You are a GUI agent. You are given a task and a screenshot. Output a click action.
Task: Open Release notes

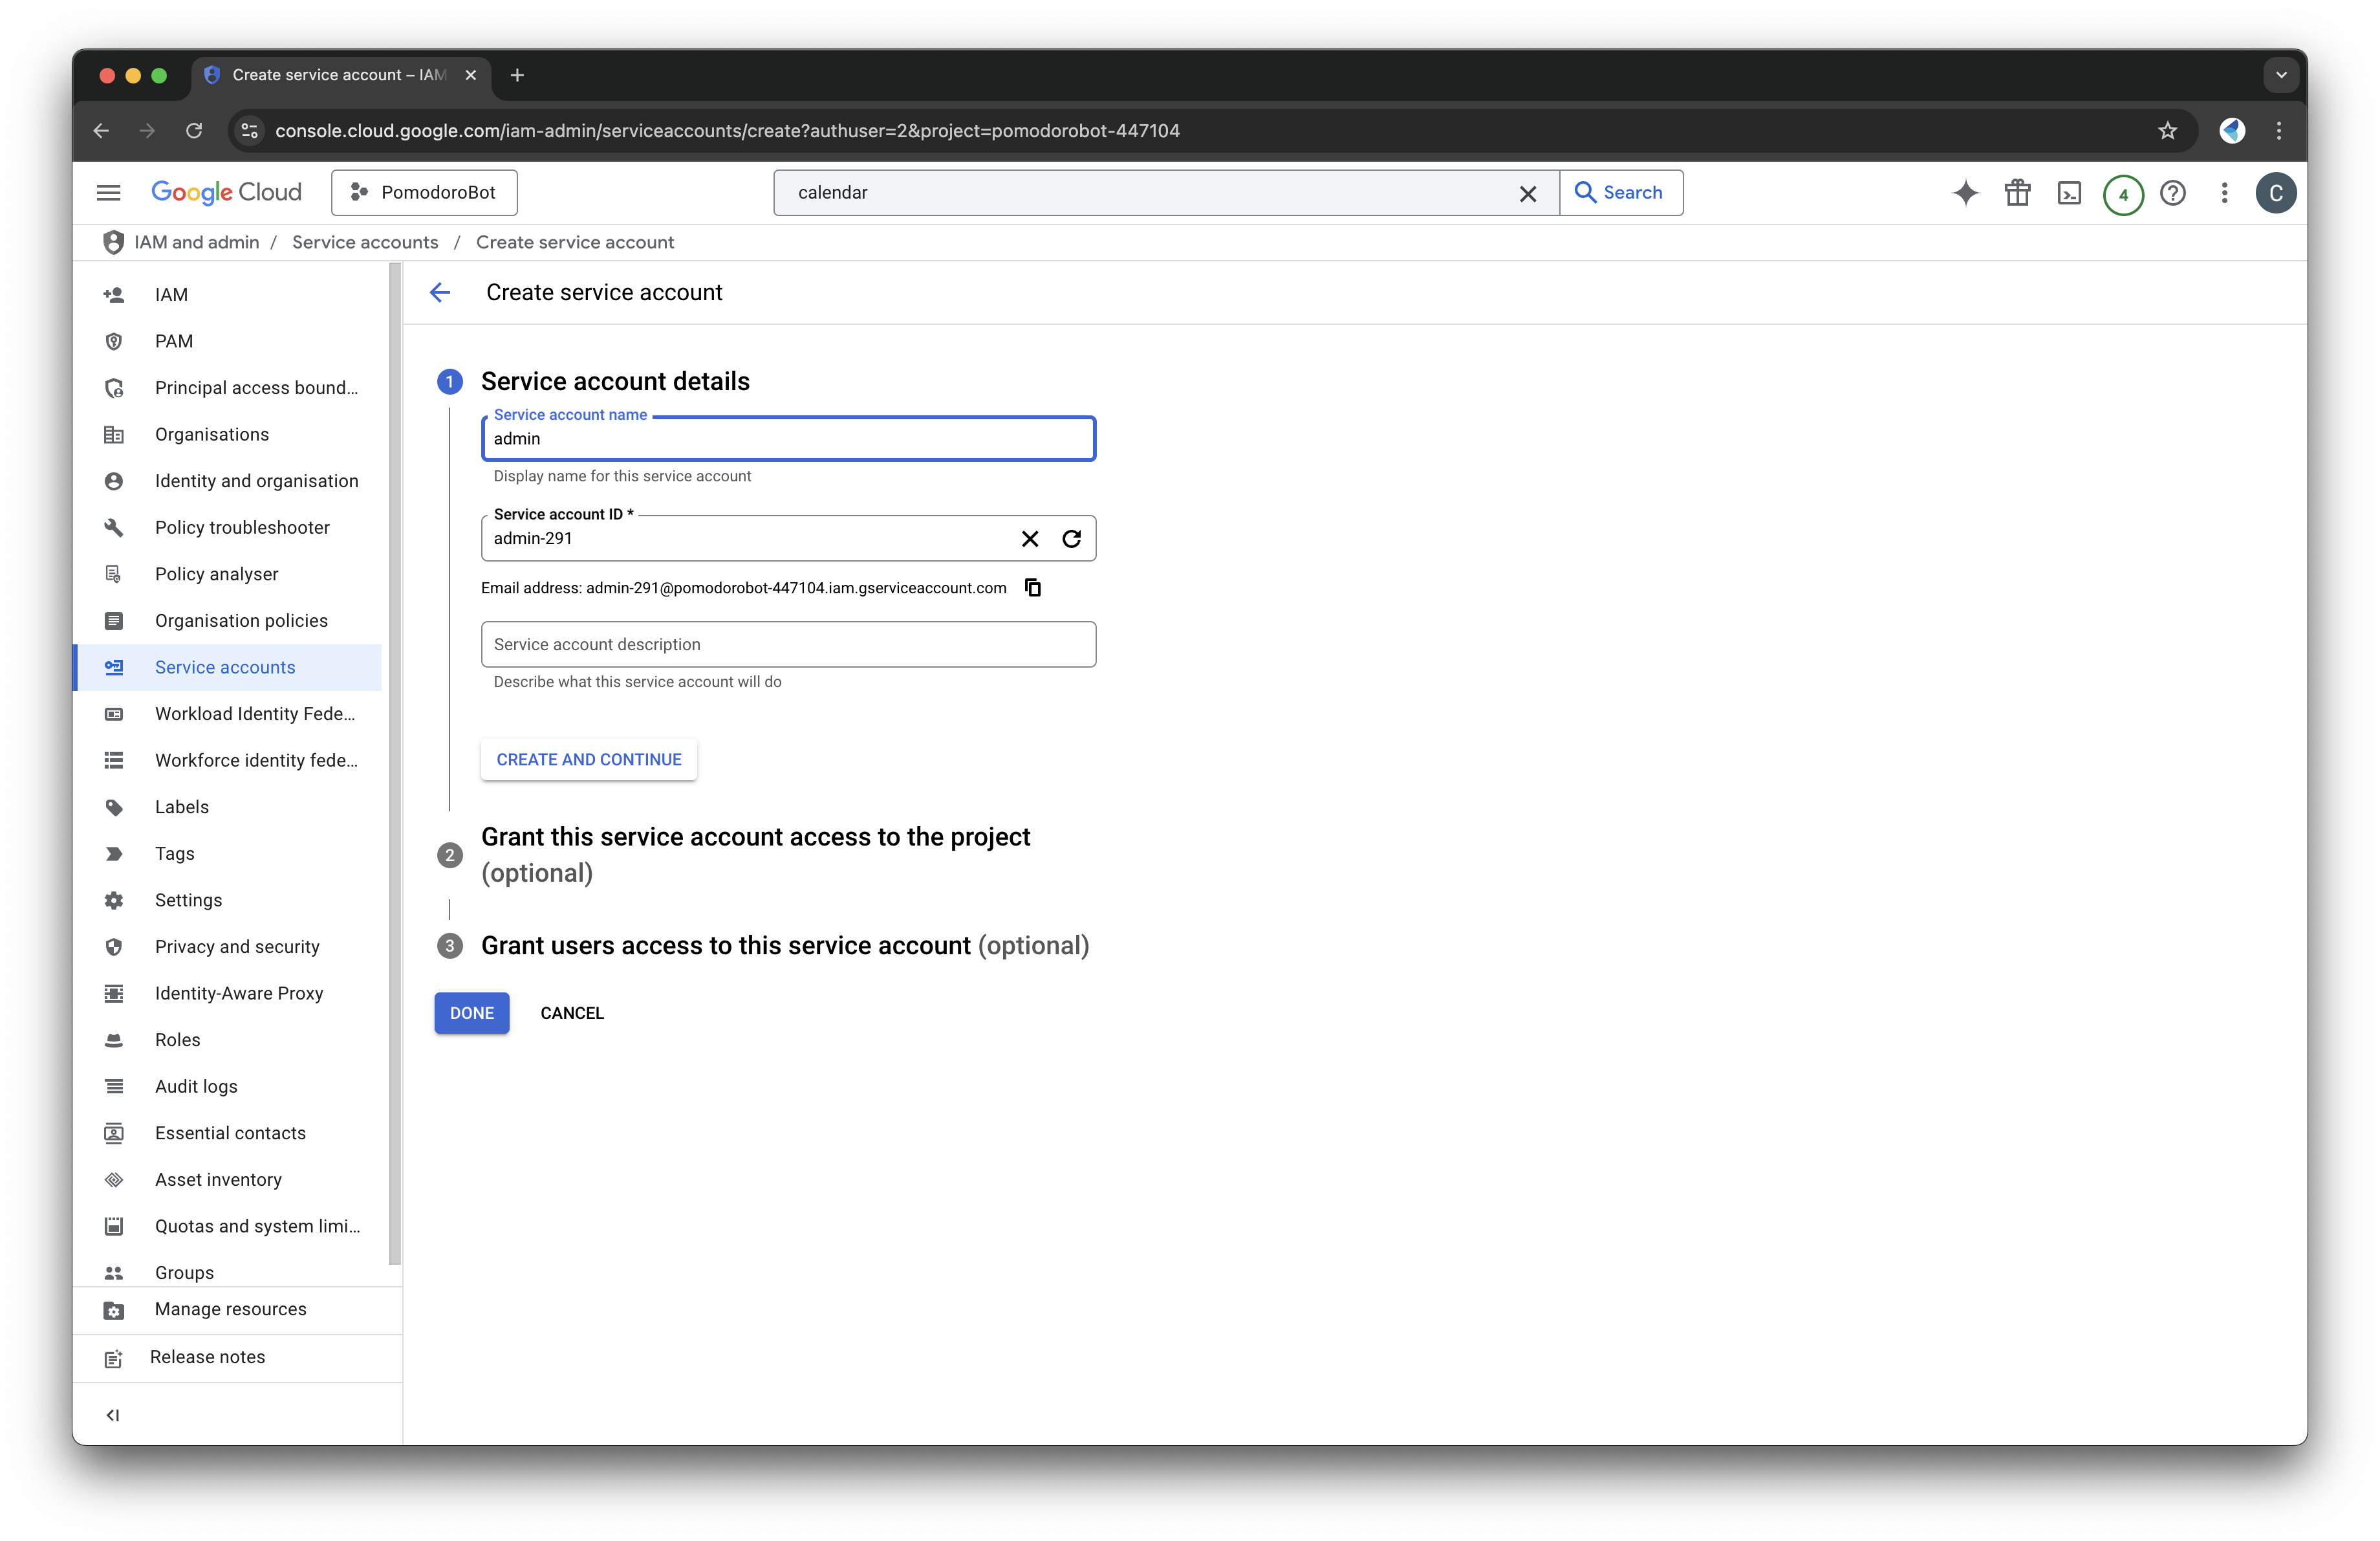(x=238, y=1357)
